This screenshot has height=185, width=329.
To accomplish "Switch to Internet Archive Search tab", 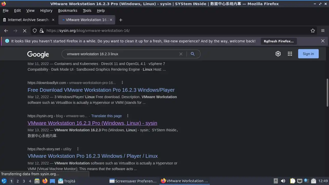I will [x=29, y=20].
